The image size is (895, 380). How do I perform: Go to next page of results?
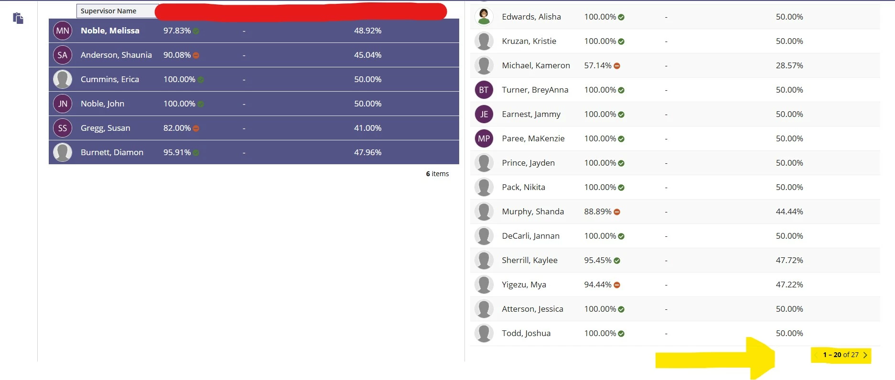point(865,355)
